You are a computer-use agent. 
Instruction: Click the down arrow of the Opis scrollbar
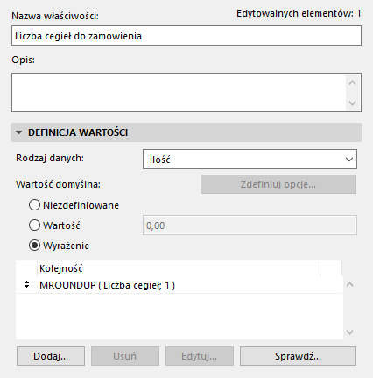[352, 103]
